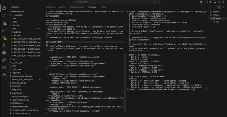Switch to the DEBUG CONSOLE tab
Screen dimensions: 227x117
point(77,7)
